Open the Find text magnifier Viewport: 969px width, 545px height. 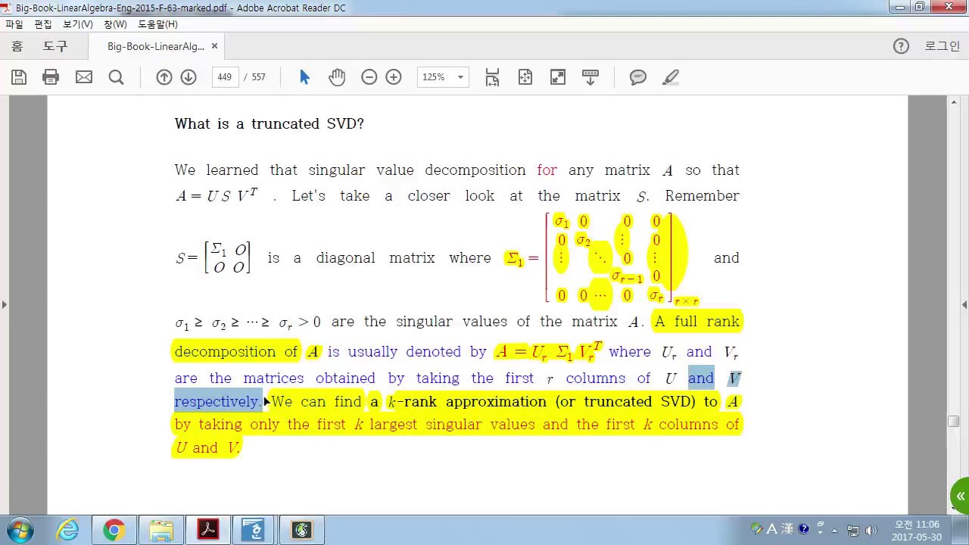pos(116,77)
